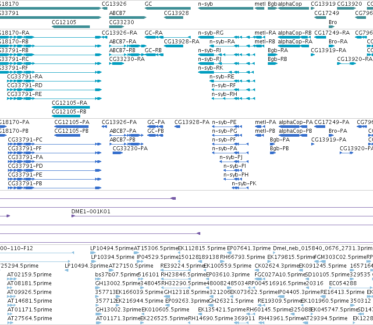This screenshot has height=325, width=373.
Task: Click the alphaCop gene label
Action: [290, 4]
